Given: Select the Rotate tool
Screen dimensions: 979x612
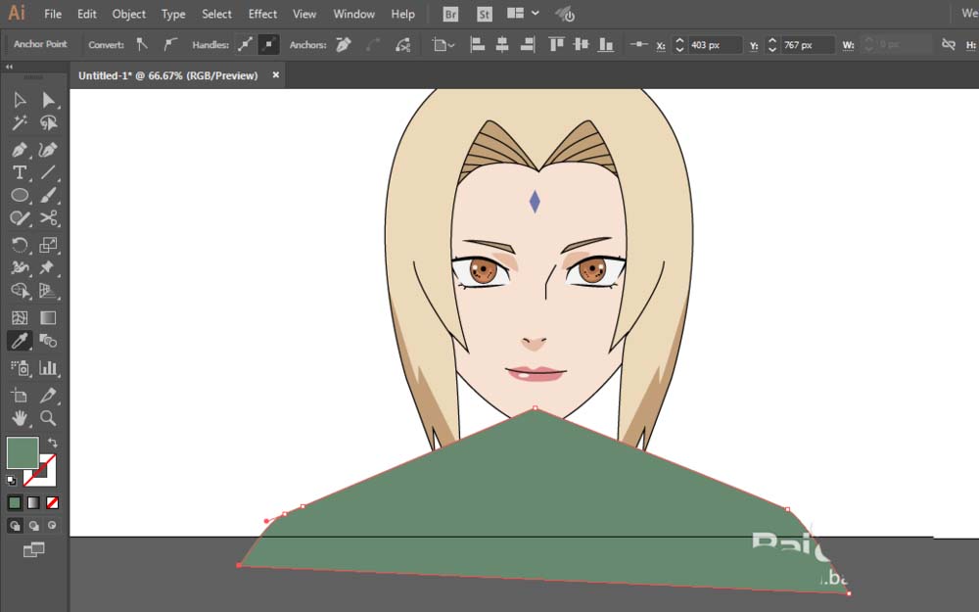Looking at the screenshot, I should coord(20,245).
